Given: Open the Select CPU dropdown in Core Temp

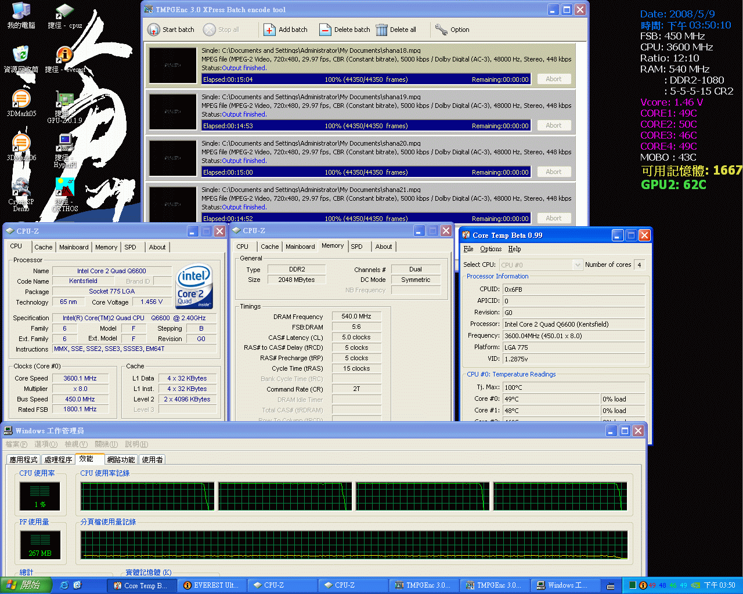Looking at the screenshot, I should 540,265.
